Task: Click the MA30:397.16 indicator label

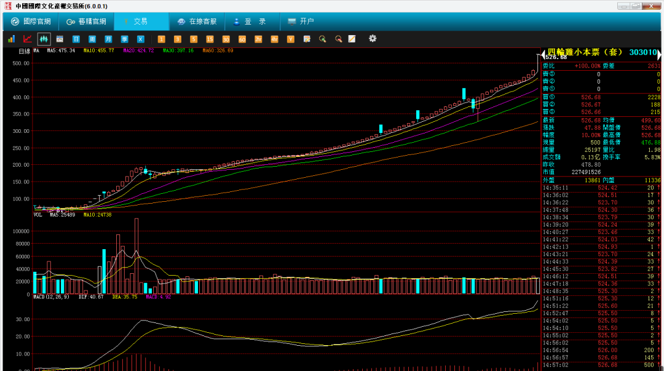Action: 178,50
